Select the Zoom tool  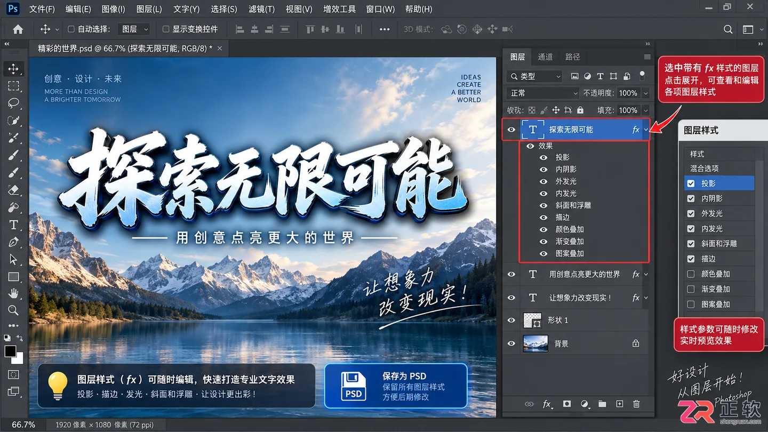tap(13, 310)
